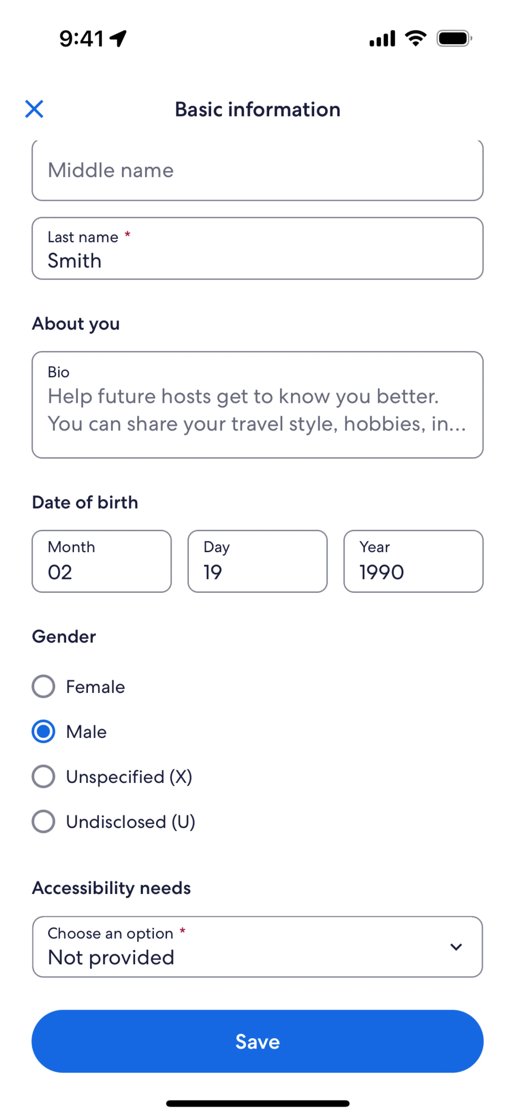Tap the clock time in status bar
The width and height of the screenshot is (515, 1117).
click(x=82, y=39)
